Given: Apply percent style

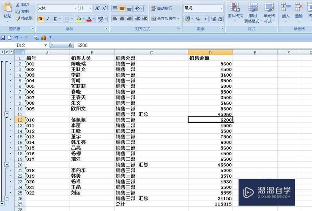Looking at the screenshot, I should (x=198, y=19).
